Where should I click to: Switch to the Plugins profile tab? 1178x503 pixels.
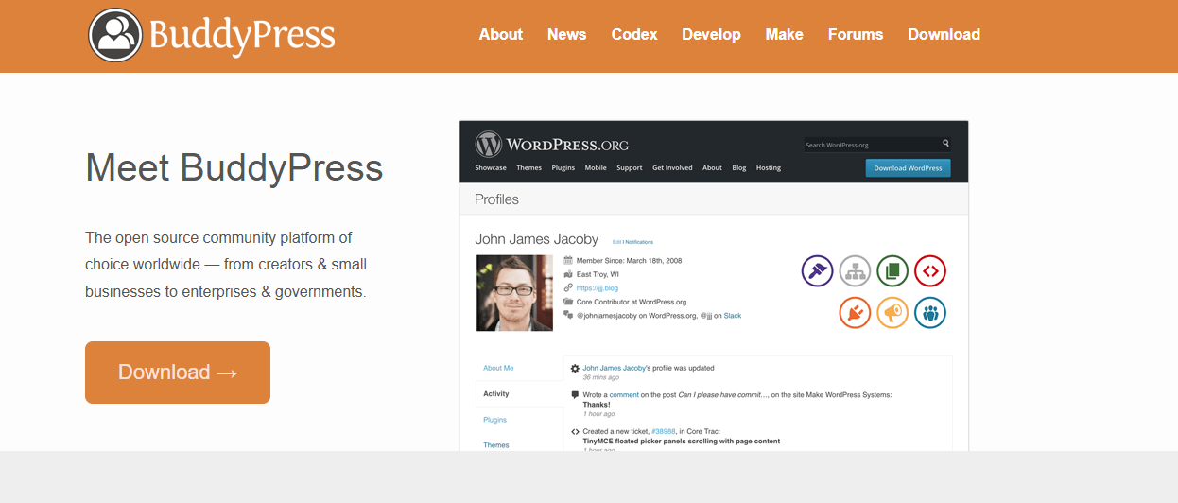[x=495, y=420]
